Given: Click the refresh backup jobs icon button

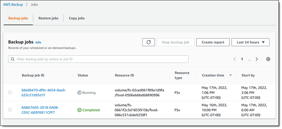Looking at the screenshot, I should [149, 42].
